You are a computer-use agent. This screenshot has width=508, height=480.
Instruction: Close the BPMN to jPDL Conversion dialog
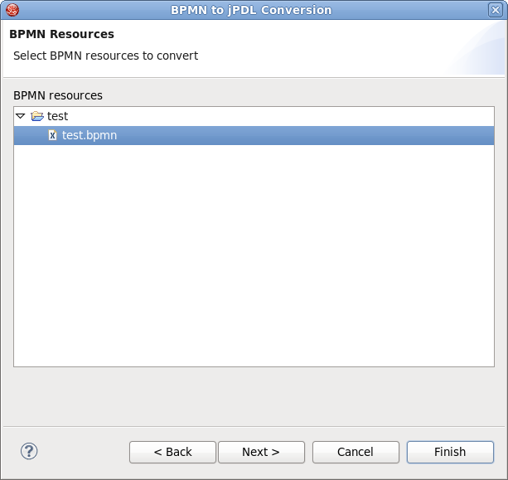(496, 10)
